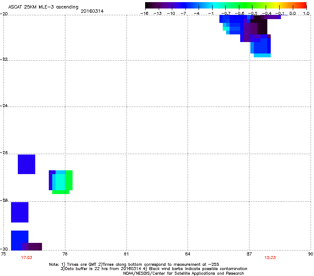Click the blue data square just below latitude -28
Screen dimensions: 314x276
click(20, 212)
